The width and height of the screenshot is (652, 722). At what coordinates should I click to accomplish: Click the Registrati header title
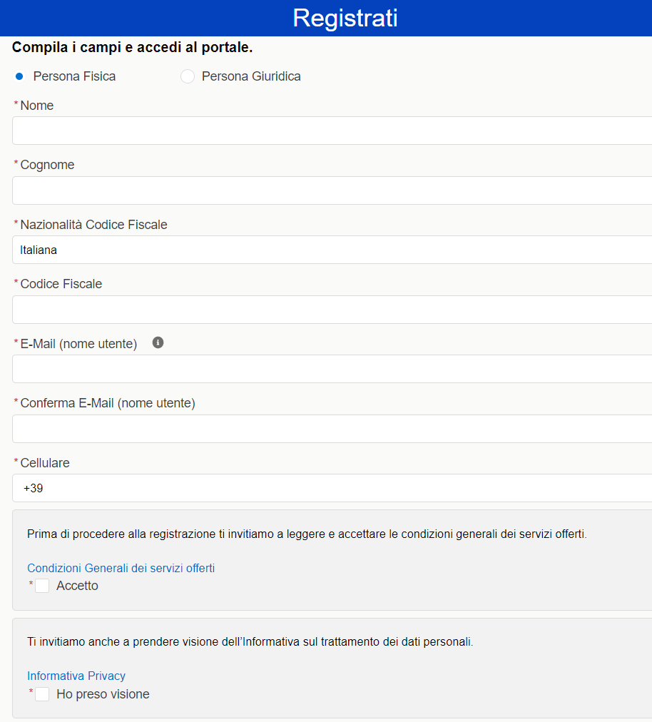coord(345,18)
